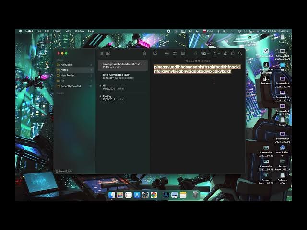Open Google Chrome from the dock

tap(154, 195)
